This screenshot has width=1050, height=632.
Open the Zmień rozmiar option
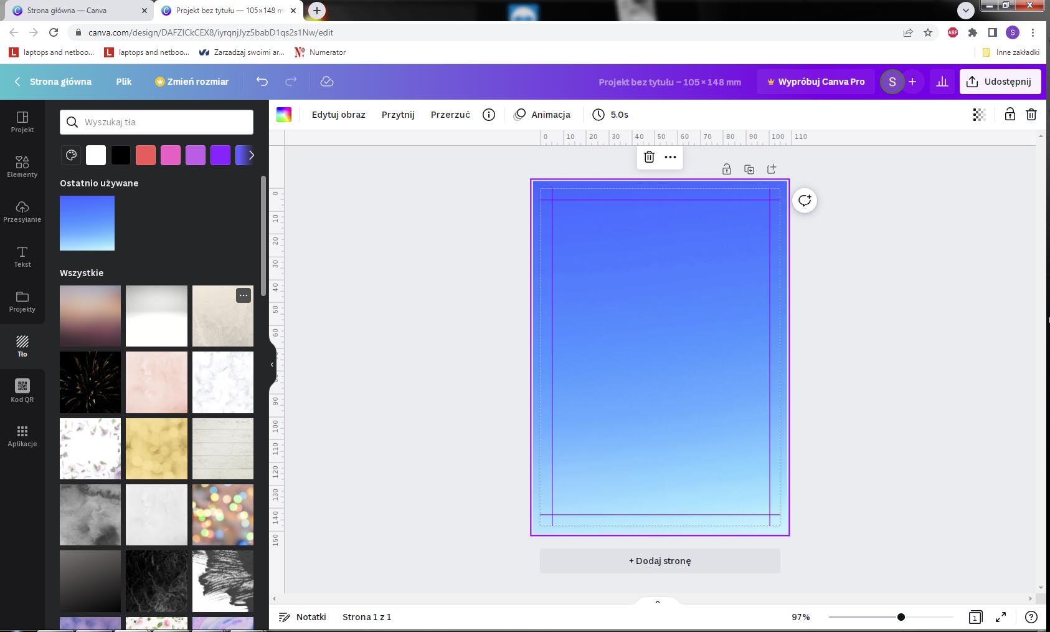(192, 82)
